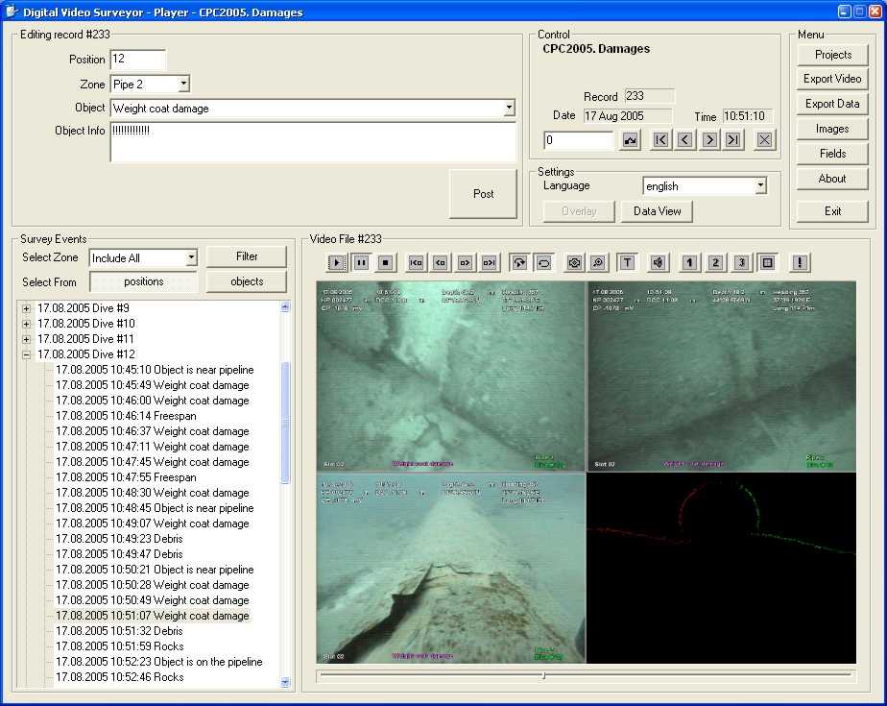The height and width of the screenshot is (706, 887).
Task: Click the Export Video menu button
Action: [832, 79]
